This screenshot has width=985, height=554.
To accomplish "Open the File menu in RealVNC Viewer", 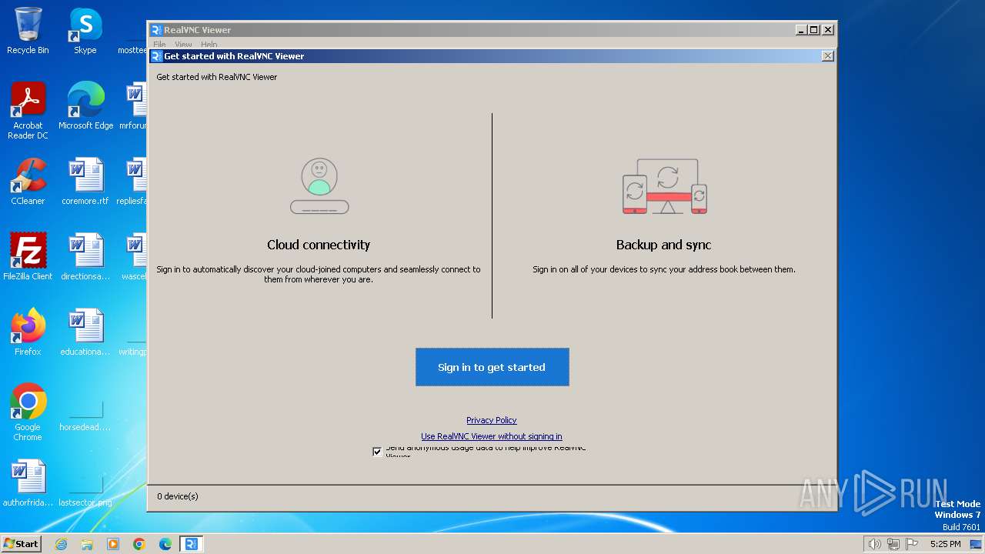I will coord(159,45).
